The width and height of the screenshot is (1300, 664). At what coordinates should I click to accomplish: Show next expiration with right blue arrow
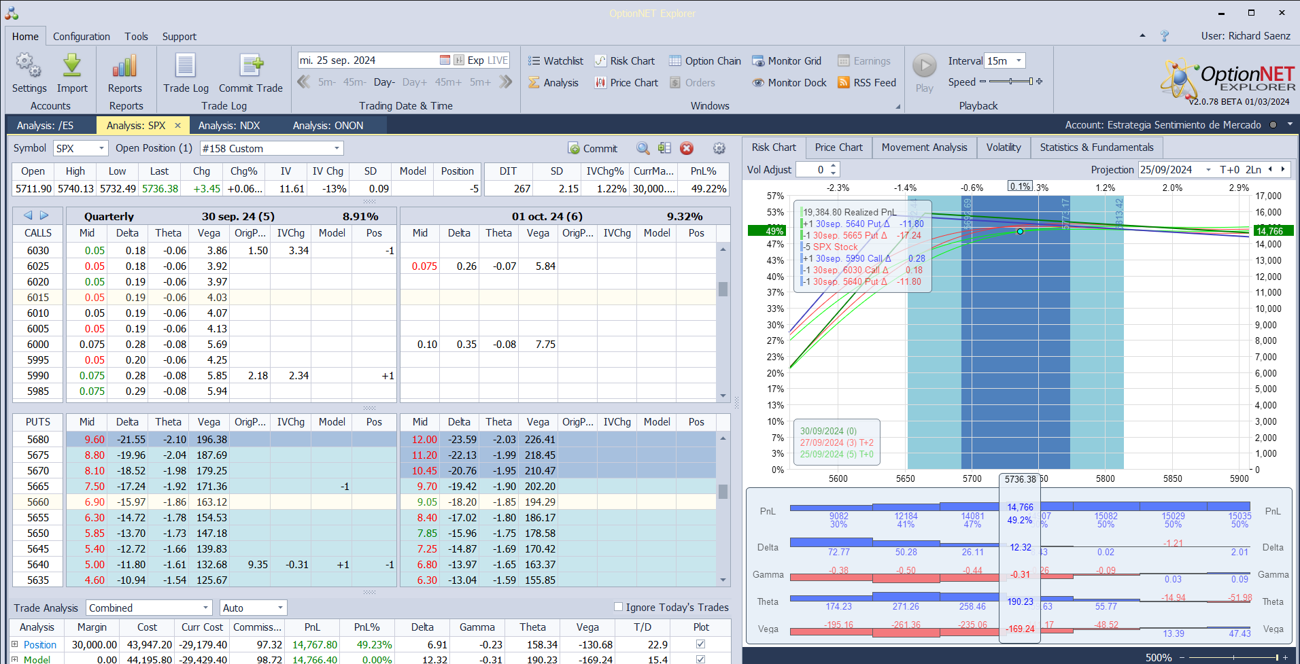(44, 215)
